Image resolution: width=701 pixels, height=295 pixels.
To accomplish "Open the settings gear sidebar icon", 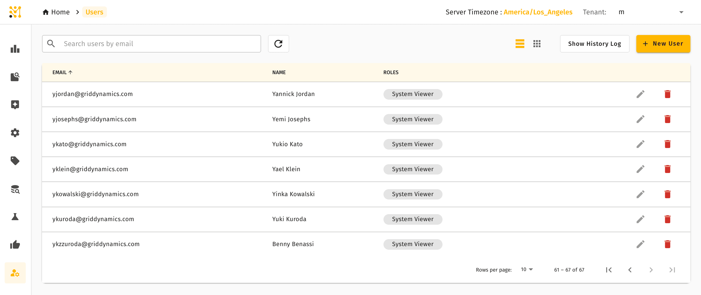I will (x=15, y=133).
